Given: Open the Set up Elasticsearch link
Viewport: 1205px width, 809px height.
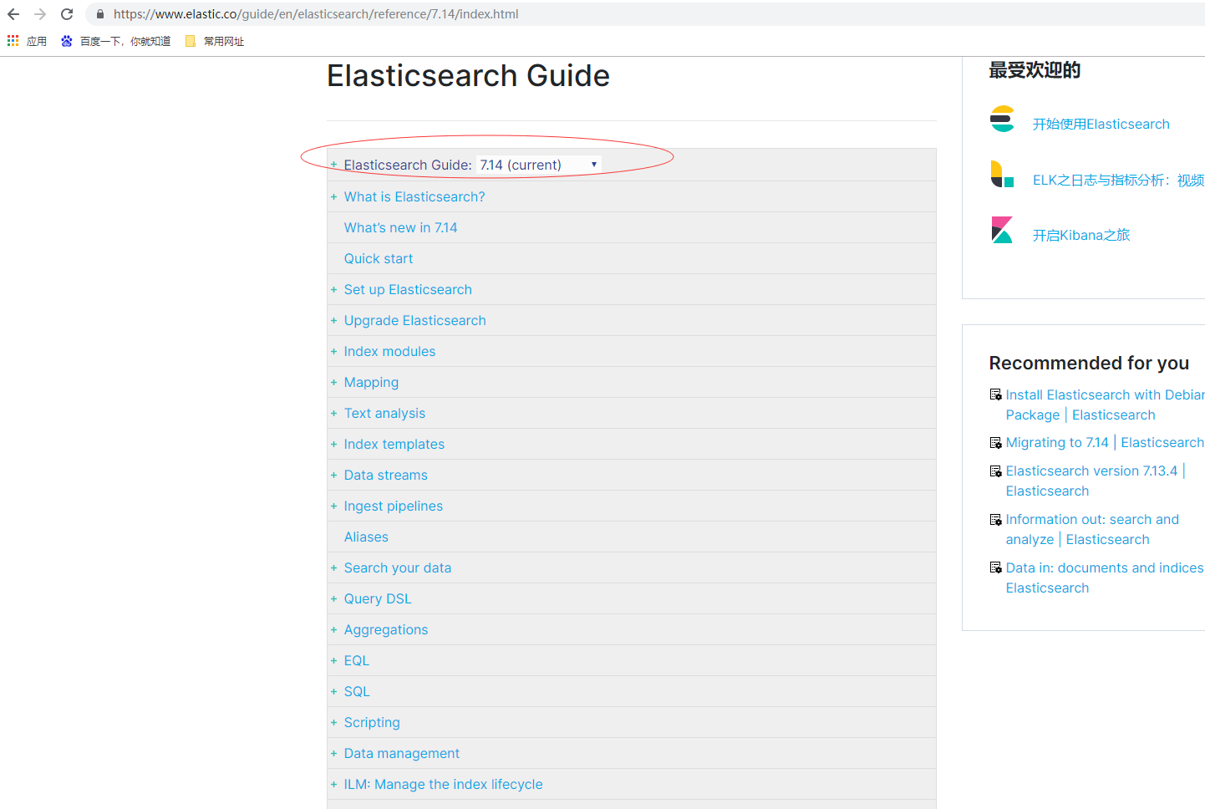Looking at the screenshot, I should (408, 289).
